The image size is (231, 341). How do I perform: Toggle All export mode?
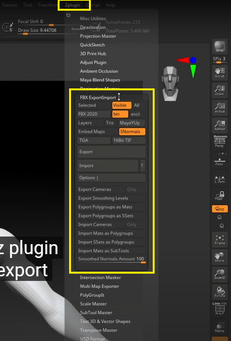click(x=139, y=105)
